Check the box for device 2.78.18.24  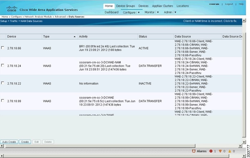coord(2,65)
